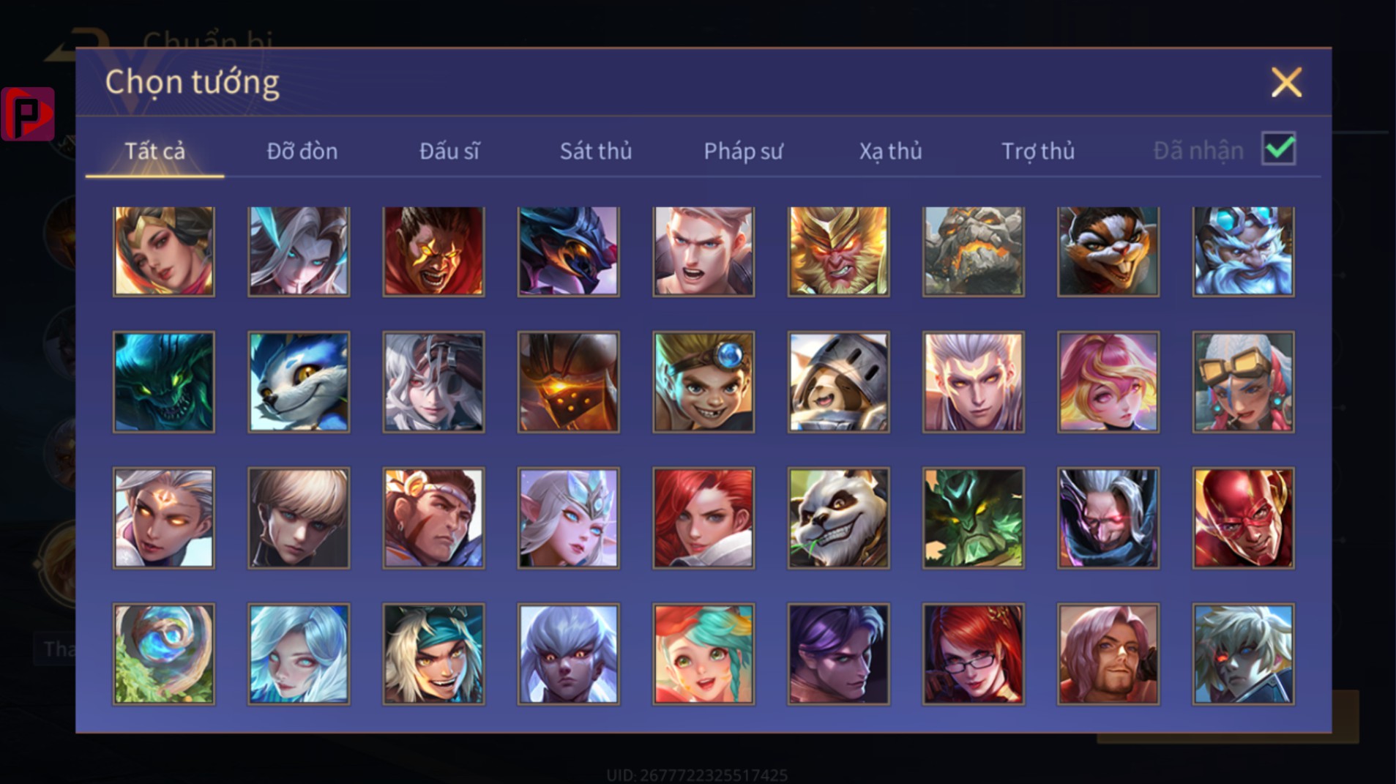Switch to the Trợ thủ tab

pyautogui.click(x=1037, y=151)
